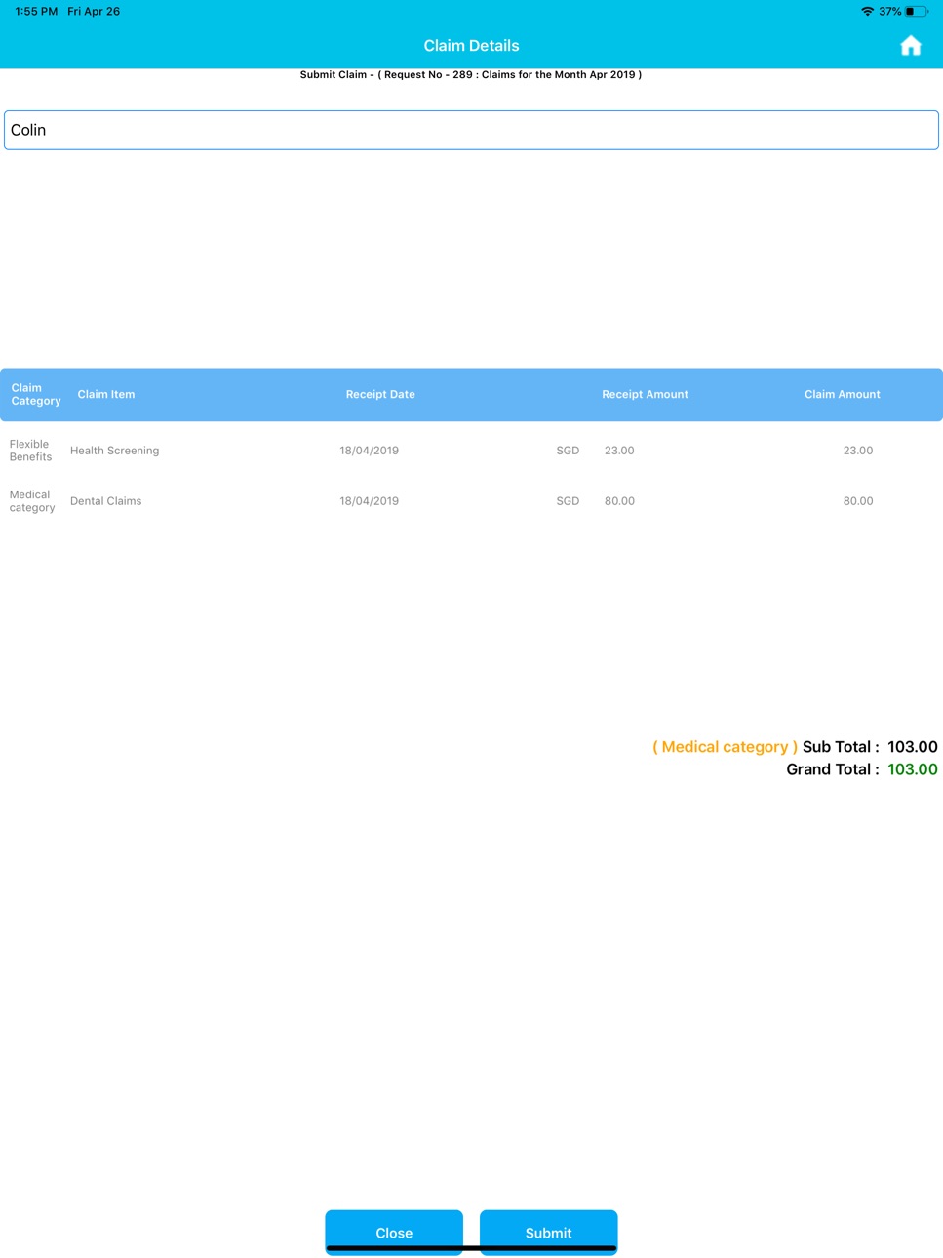
Task: Tap the Receipt Date column header
Action: point(380,394)
